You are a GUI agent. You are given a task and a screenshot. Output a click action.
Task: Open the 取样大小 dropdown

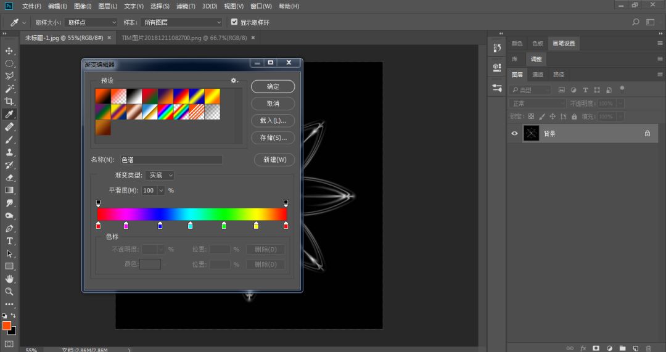click(x=91, y=22)
